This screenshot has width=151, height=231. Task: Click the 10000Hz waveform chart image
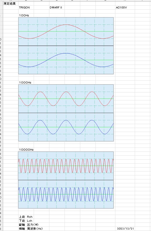(66, 180)
